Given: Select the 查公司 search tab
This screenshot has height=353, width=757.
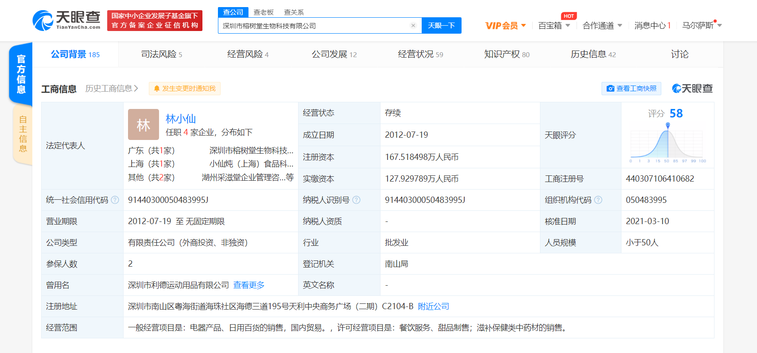Looking at the screenshot, I should pyautogui.click(x=233, y=12).
